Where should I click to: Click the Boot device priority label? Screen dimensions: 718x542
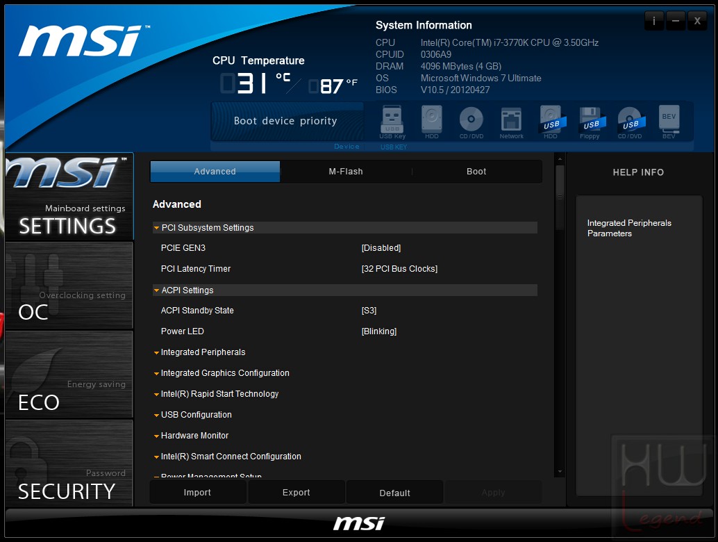pos(285,121)
